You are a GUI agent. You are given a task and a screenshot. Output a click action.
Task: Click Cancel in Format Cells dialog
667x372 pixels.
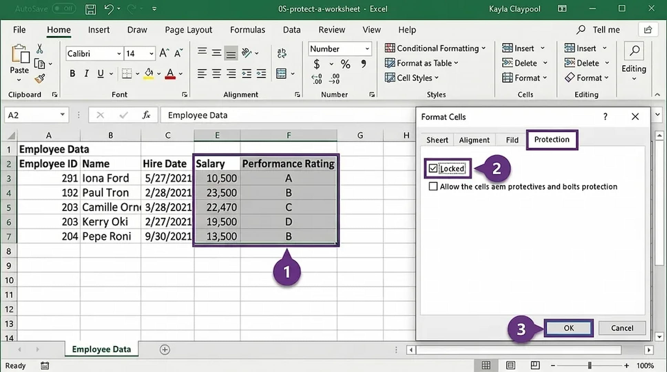pyautogui.click(x=622, y=328)
